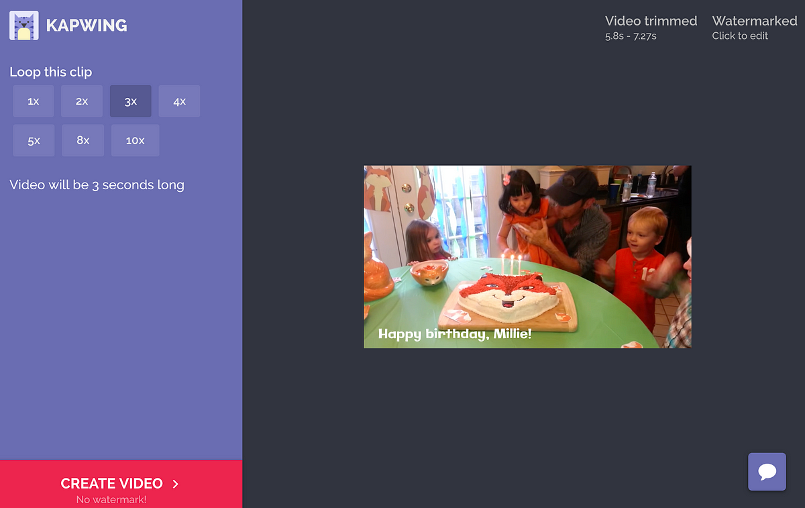Select the 5x loop option
Viewport: 805px width, 508px height.
tap(34, 140)
